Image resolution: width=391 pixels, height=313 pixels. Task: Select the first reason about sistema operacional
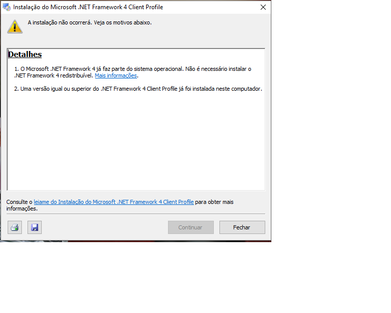[x=132, y=69]
